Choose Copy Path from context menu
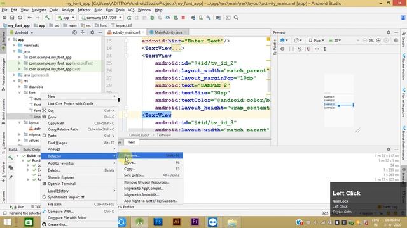 pyautogui.click(x=79, y=123)
